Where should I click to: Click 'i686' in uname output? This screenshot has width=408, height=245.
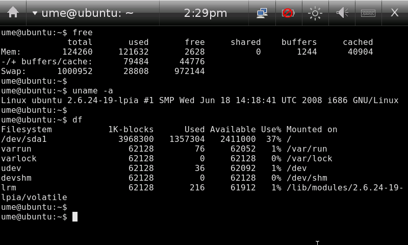(338, 100)
